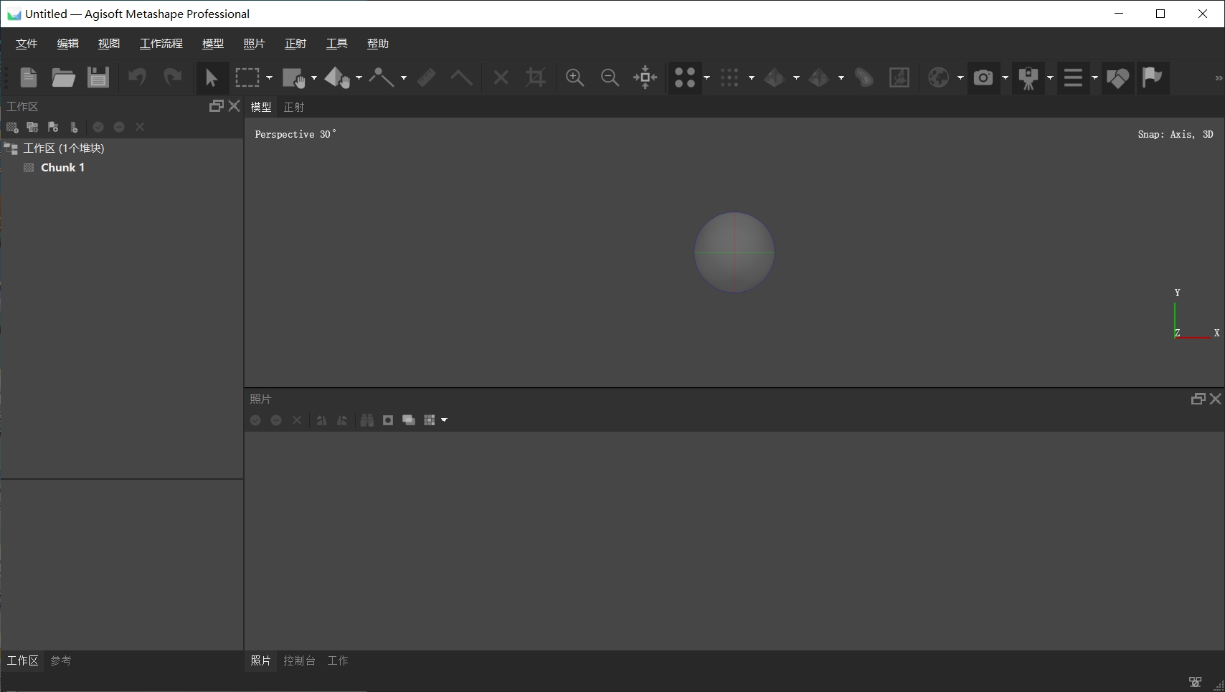Select the ruler measurement tool
The width and height of the screenshot is (1225, 692).
tap(425, 77)
